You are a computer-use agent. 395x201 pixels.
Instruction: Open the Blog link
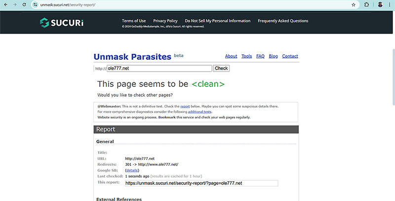coord(273,56)
